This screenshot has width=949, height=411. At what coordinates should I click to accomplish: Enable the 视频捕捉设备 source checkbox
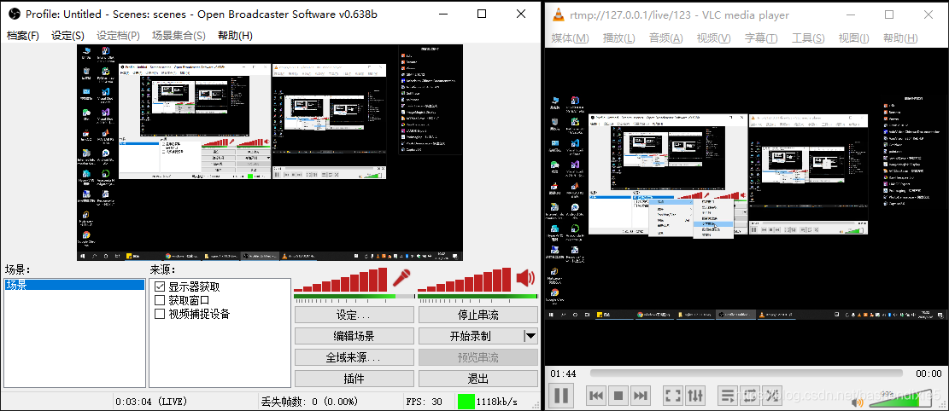click(x=160, y=314)
